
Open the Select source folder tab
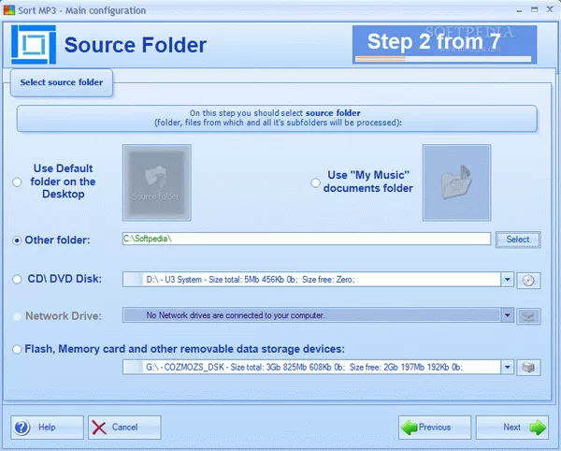[62, 82]
